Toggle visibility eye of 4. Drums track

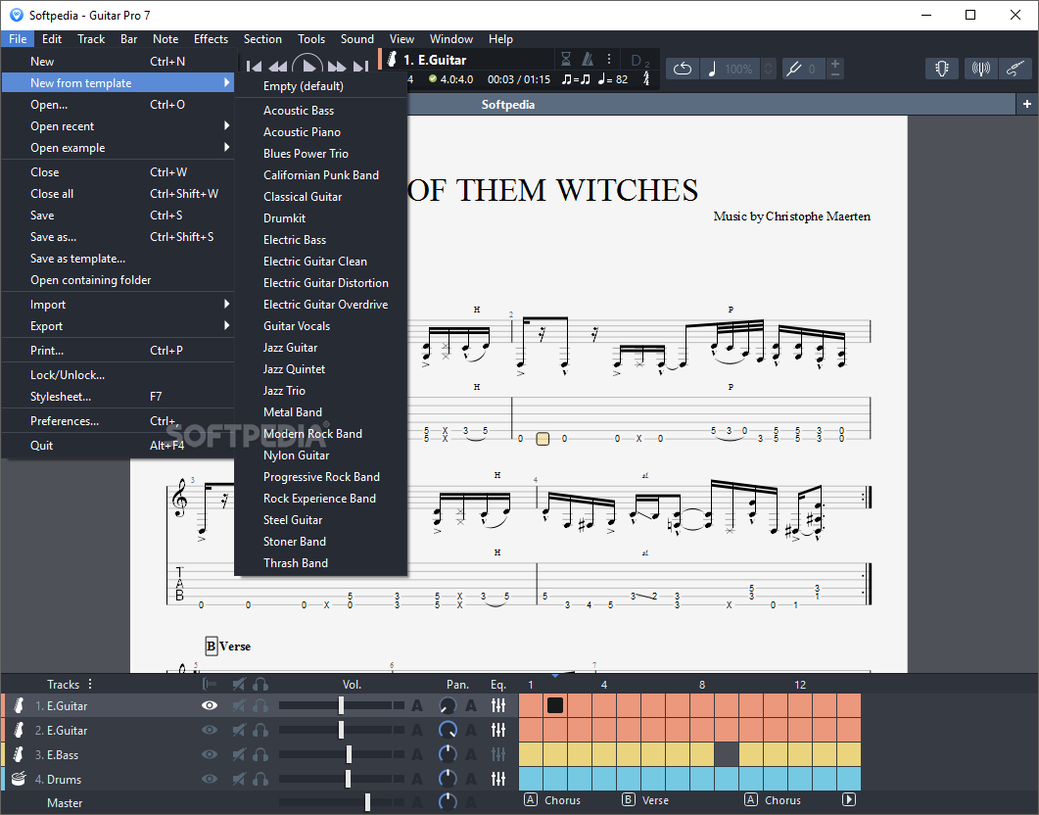210,779
